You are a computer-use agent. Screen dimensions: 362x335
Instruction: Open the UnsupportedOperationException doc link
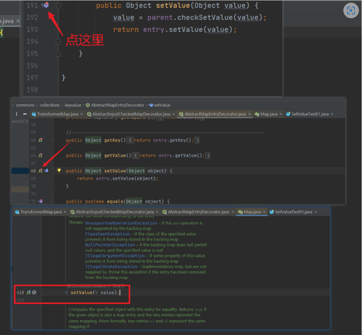pyautogui.click(x=121, y=223)
